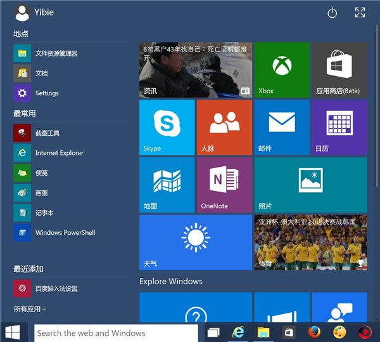Expand 所有应用 all apps list
This screenshot has width=380, height=342.
click(30, 309)
